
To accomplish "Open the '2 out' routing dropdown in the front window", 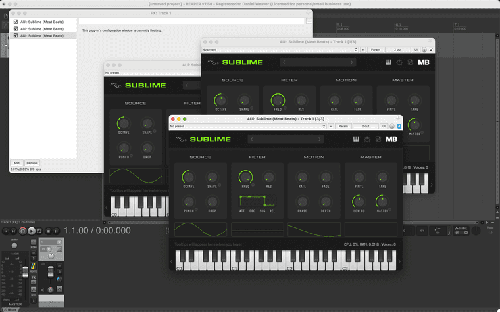I will 365,126.
